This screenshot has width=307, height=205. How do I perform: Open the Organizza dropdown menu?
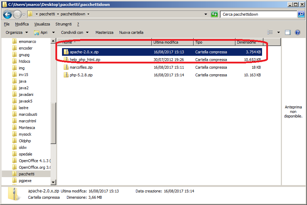click(x=16, y=32)
